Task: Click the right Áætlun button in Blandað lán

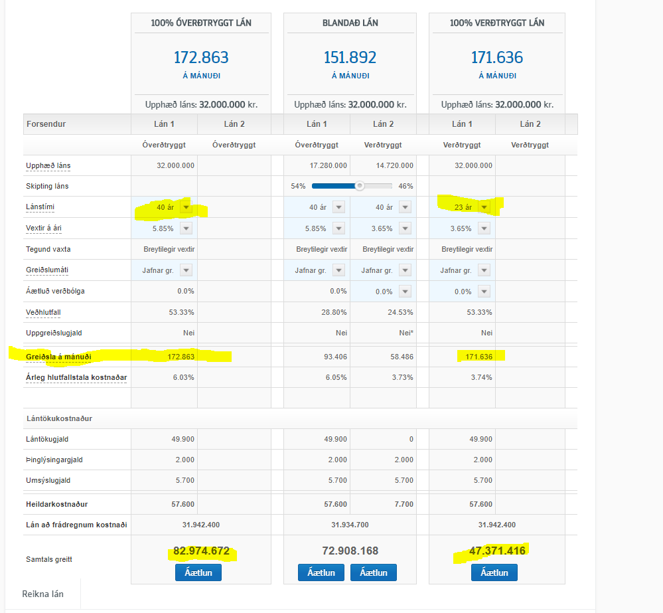Action: (x=373, y=572)
